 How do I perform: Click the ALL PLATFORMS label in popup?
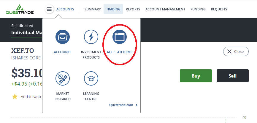120,52
